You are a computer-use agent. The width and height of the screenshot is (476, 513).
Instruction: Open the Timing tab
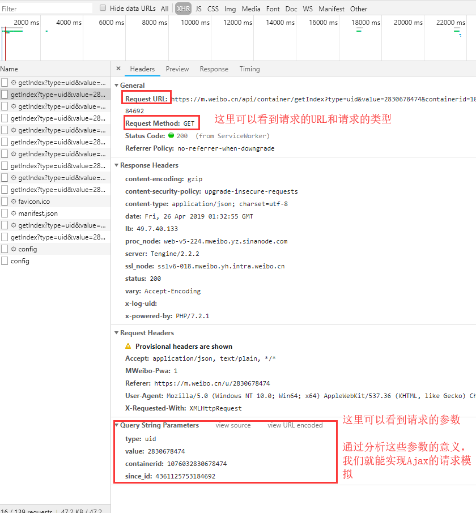pyautogui.click(x=249, y=69)
